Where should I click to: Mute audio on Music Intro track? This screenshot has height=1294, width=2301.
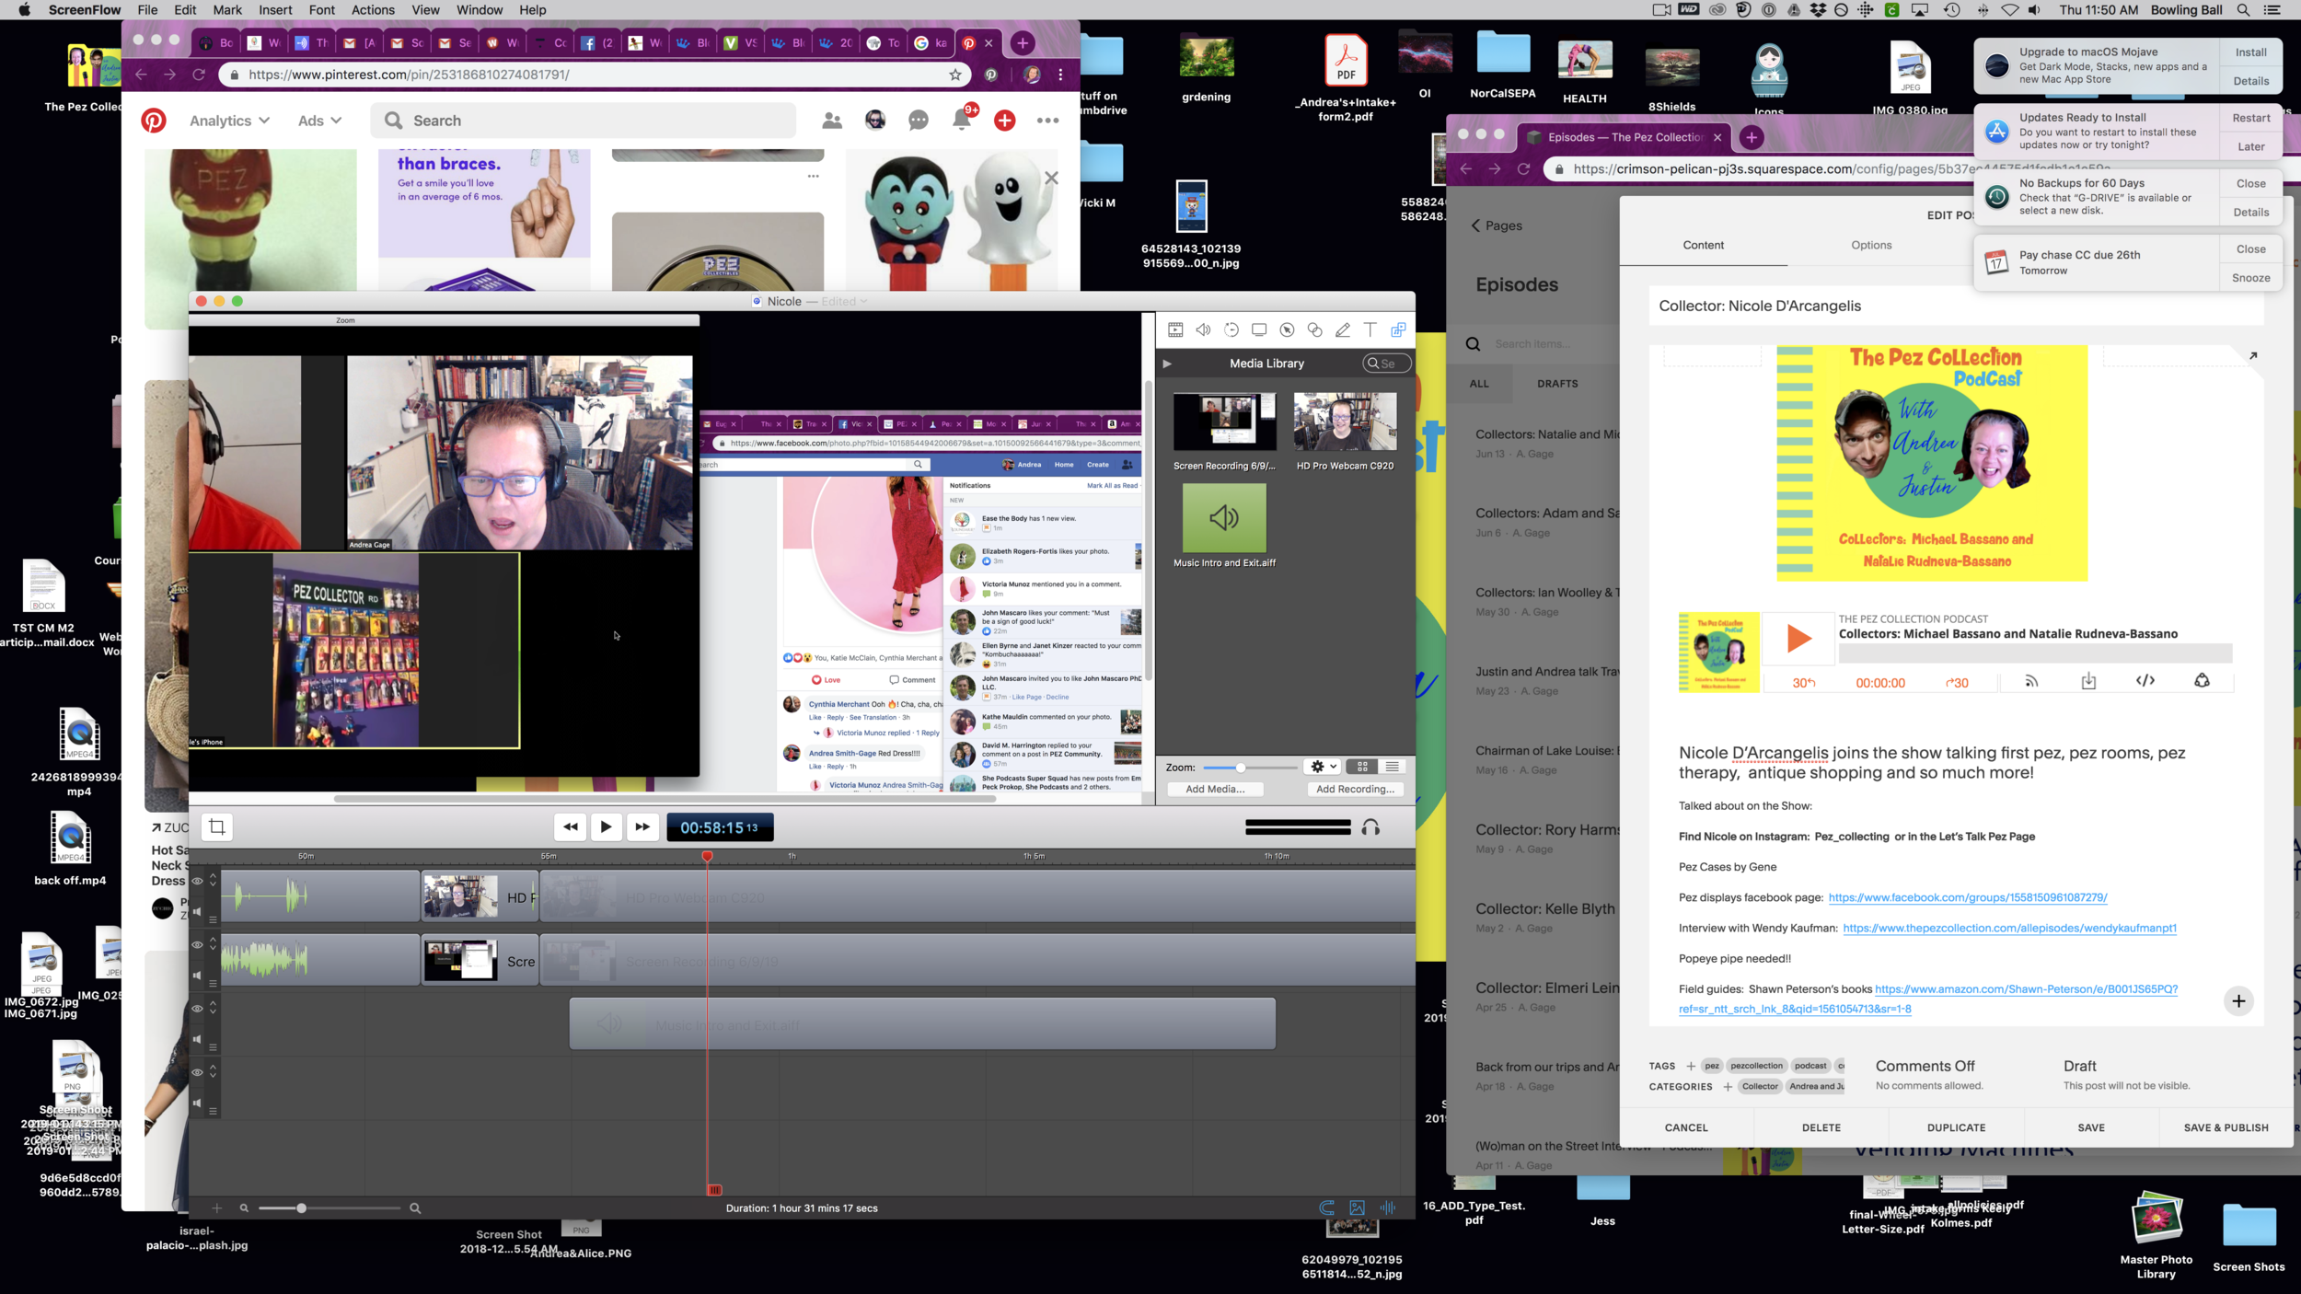coord(197,1039)
